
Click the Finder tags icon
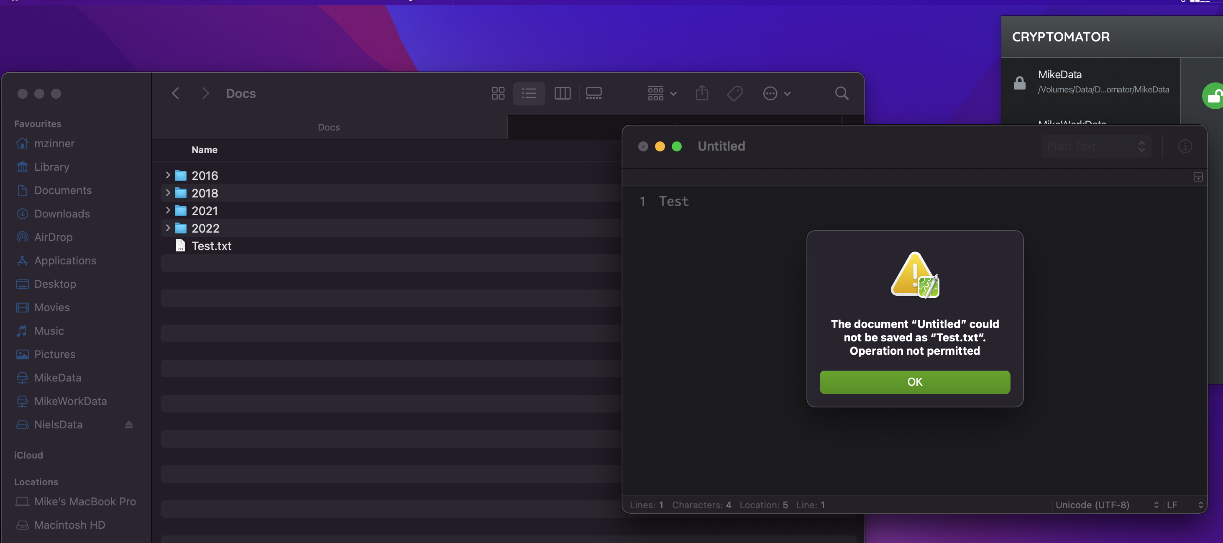[734, 94]
